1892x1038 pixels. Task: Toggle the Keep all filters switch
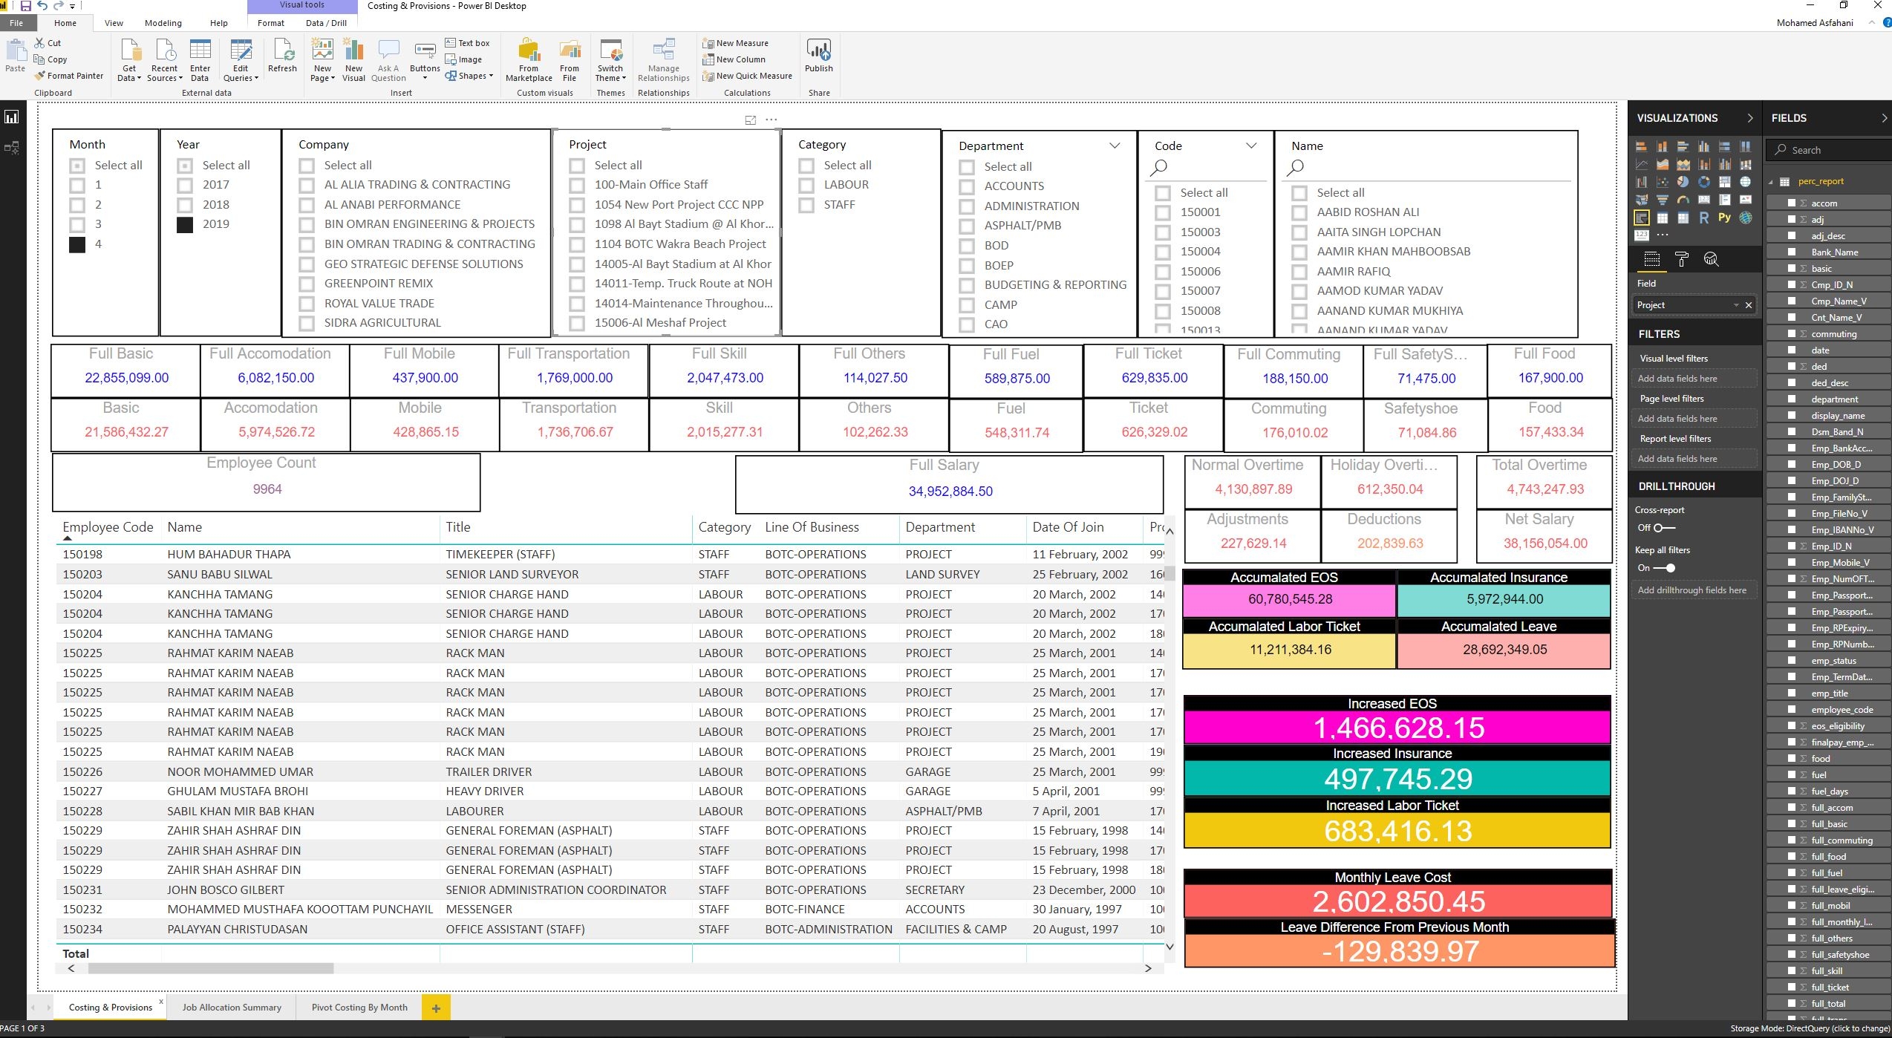1664,568
